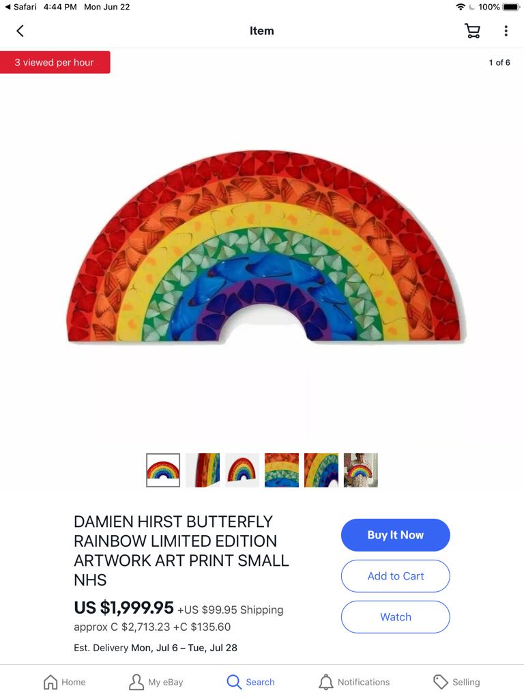
Task: Select the second side-view thumbnail
Action: [203, 470]
